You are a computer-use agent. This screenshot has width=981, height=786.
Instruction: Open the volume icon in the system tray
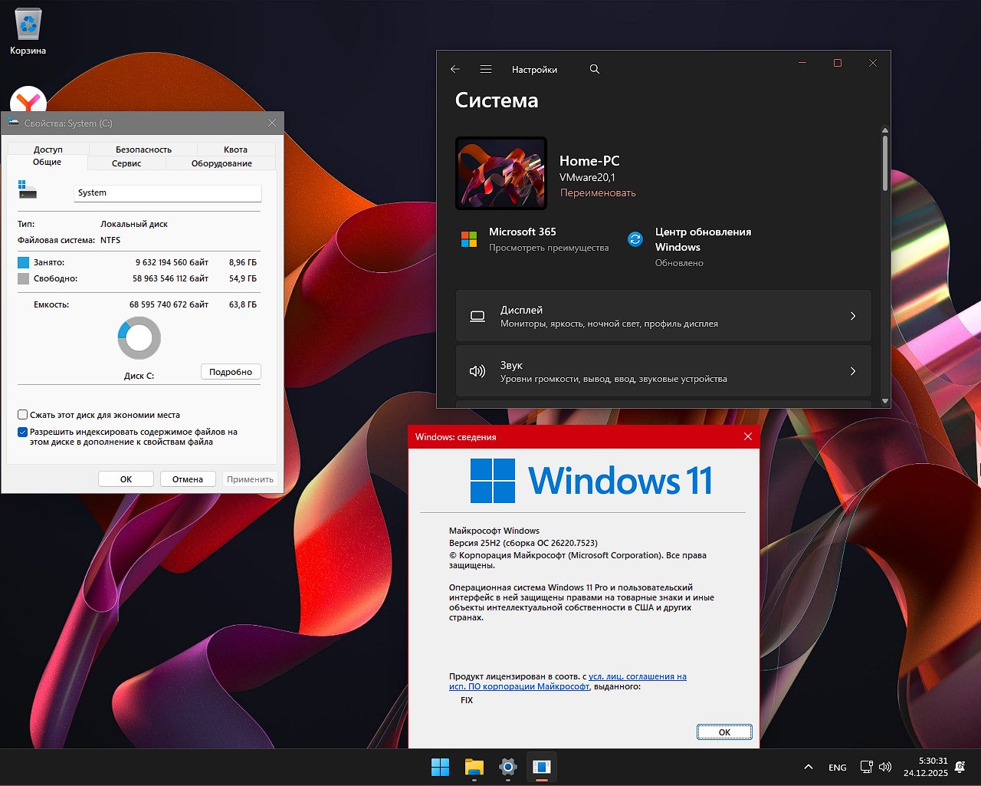coord(885,767)
